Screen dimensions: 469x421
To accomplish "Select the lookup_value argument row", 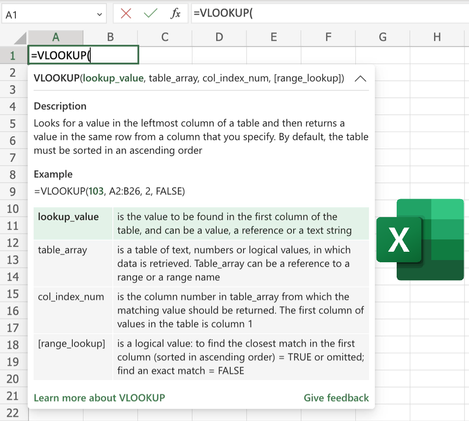I will point(201,223).
